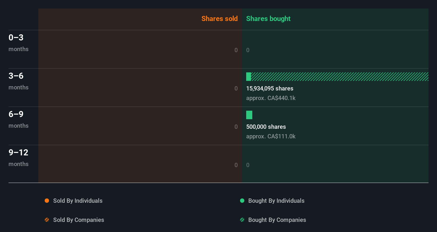Click the green Bought By Individuals legend dot
The width and height of the screenshot is (437, 232).
(242, 201)
